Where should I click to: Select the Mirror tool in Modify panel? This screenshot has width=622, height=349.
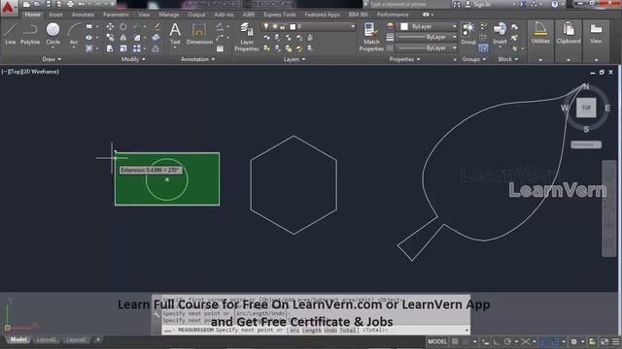click(x=123, y=37)
